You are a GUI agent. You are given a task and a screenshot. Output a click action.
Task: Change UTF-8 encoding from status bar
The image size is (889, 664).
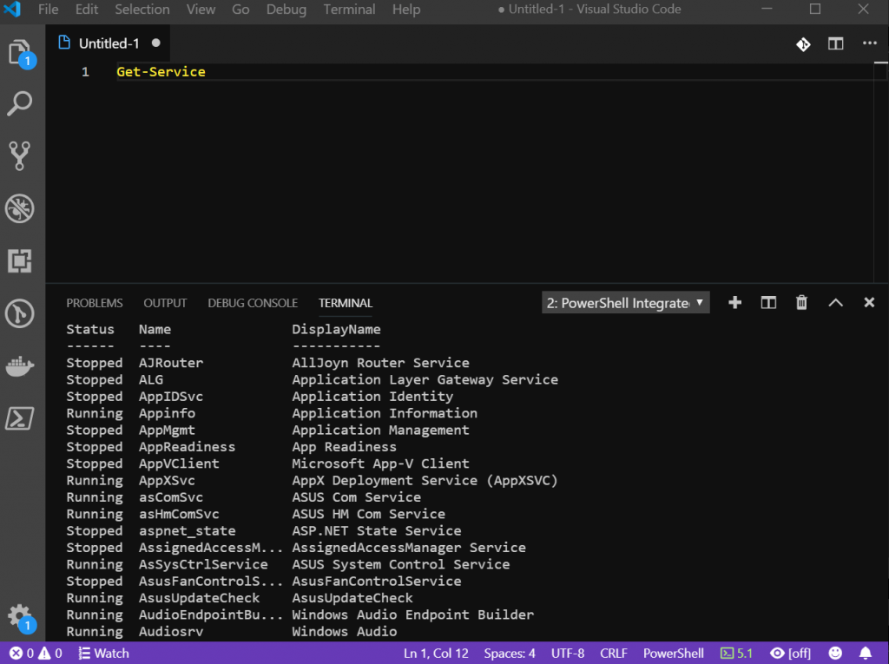tap(567, 653)
